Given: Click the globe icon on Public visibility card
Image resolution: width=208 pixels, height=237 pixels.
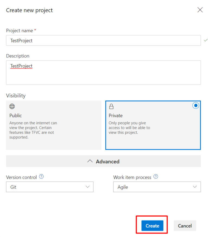Looking at the screenshot, I should (x=12, y=106).
